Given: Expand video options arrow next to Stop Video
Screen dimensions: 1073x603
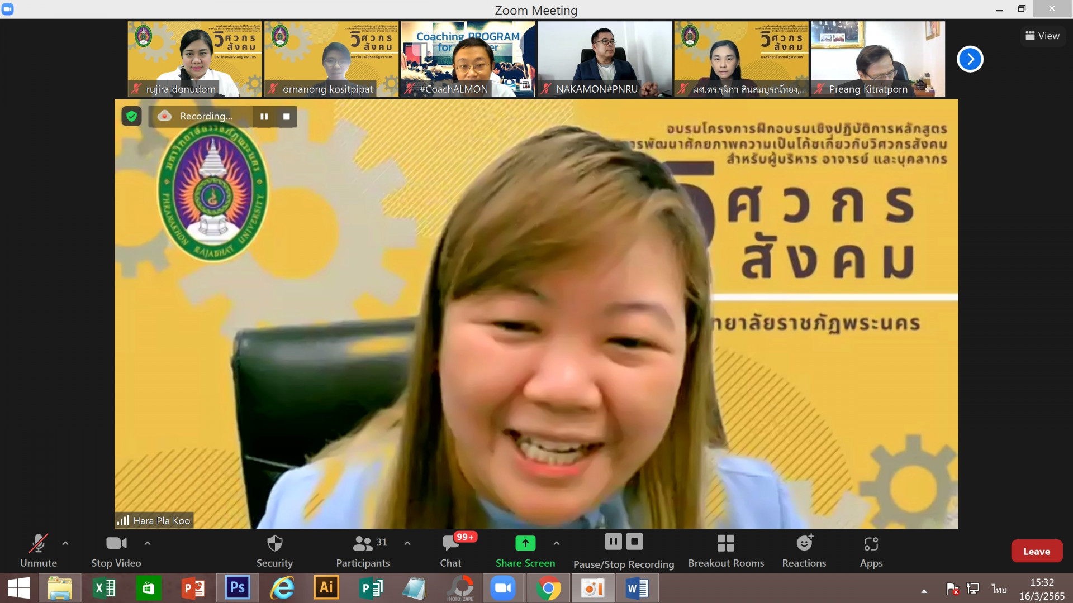Looking at the screenshot, I should pos(148,543).
